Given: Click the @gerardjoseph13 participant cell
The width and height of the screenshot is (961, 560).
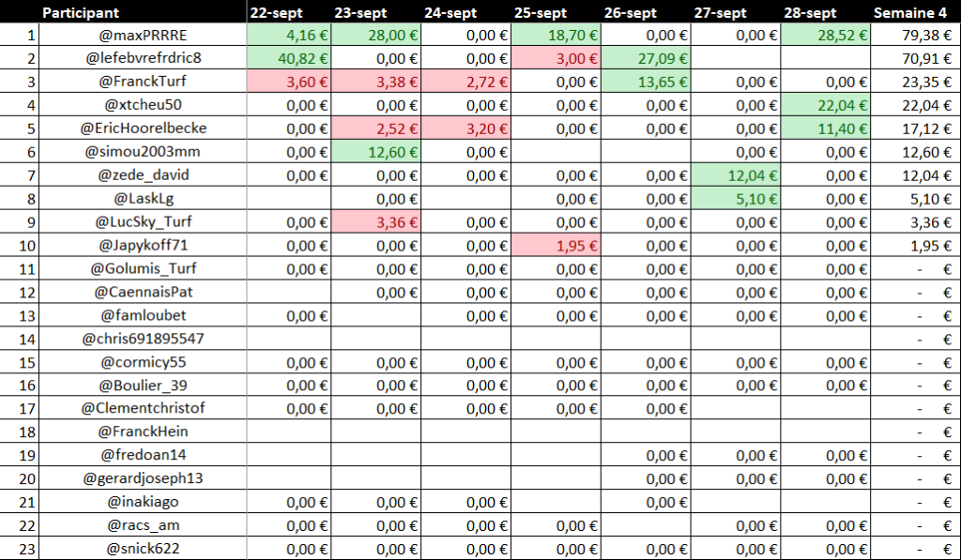Looking at the screenshot, I should 144,478.
